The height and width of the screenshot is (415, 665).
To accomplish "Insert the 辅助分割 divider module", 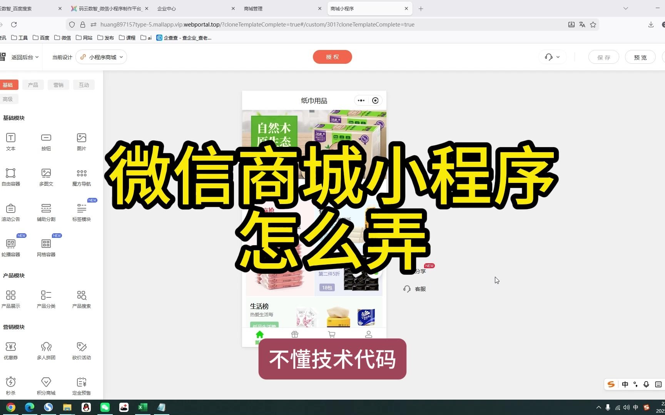I will pyautogui.click(x=46, y=212).
